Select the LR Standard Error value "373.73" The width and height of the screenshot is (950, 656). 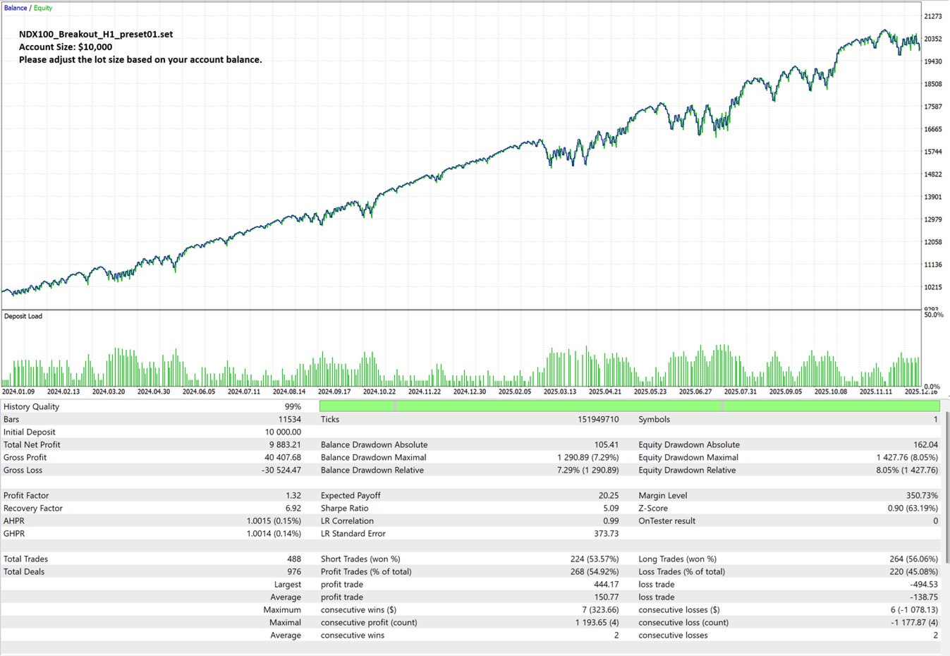point(607,533)
